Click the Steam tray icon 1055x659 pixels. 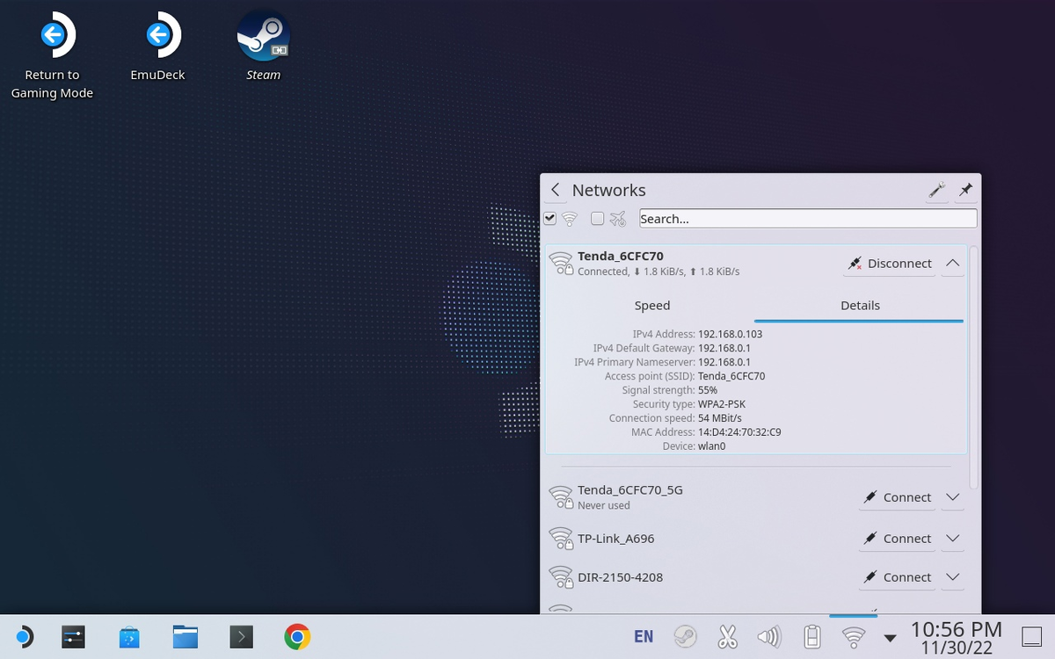click(x=685, y=637)
